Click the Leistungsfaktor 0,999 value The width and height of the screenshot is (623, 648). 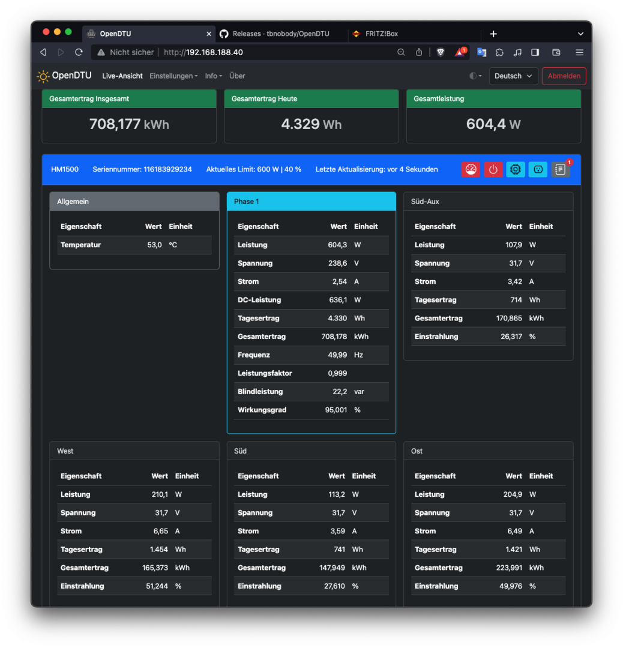337,373
